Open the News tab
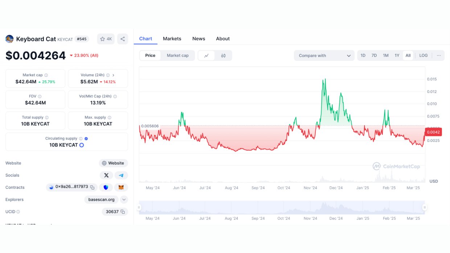This screenshot has height=253, width=450. point(199,39)
